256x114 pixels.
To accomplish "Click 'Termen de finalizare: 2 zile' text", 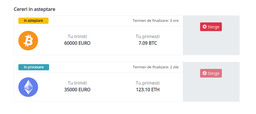I will [x=156, y=67].
